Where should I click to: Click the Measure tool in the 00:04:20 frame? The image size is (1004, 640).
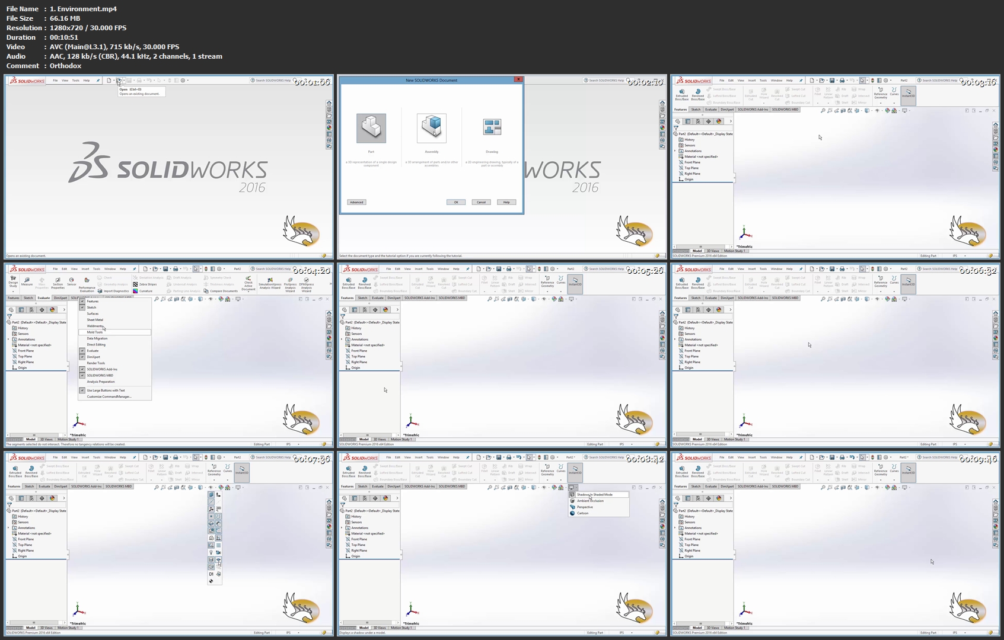click(27, 281)
